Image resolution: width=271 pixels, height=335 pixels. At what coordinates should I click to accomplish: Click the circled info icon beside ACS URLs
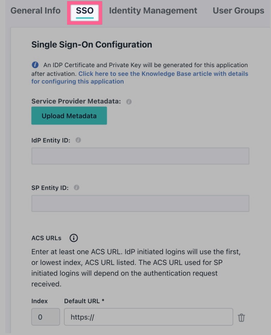tap(74, 238)
